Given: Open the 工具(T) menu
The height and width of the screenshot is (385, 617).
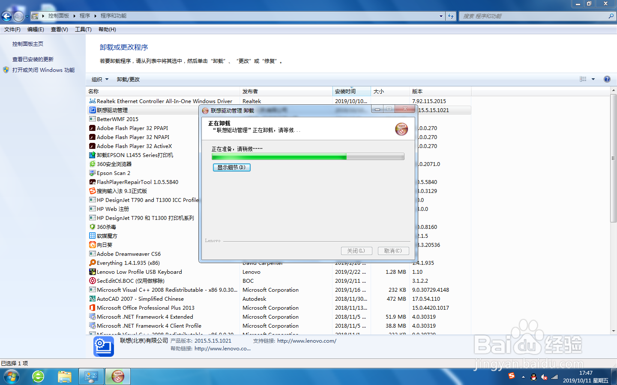Looking at the screenshot, I should (x=83, y=29).
